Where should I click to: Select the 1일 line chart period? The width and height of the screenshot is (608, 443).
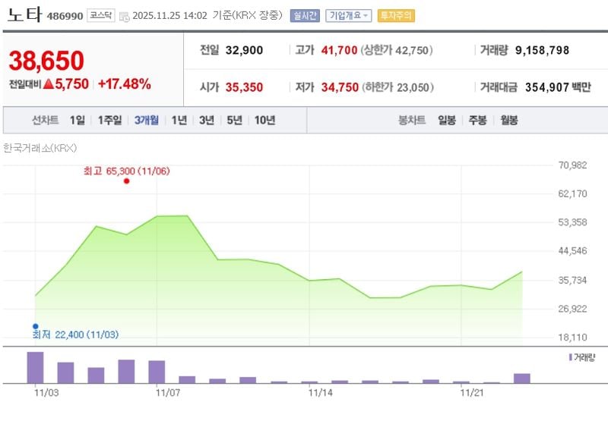(x=77, y=120)
